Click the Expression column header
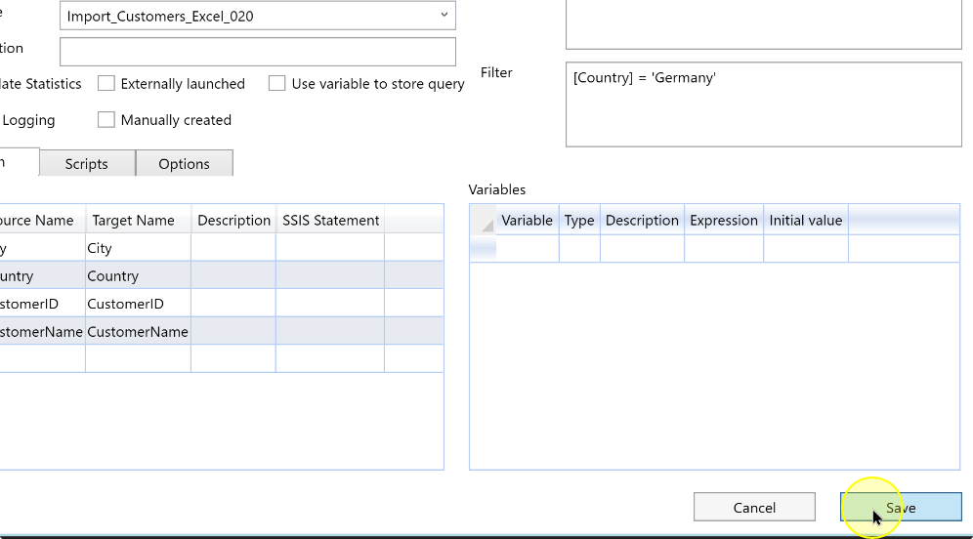The height and width of the screenshot is (539, 973). click(724, 221)
